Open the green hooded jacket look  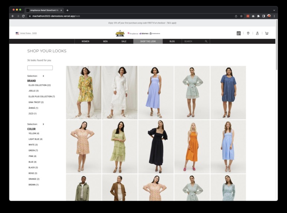click(84, 188)
